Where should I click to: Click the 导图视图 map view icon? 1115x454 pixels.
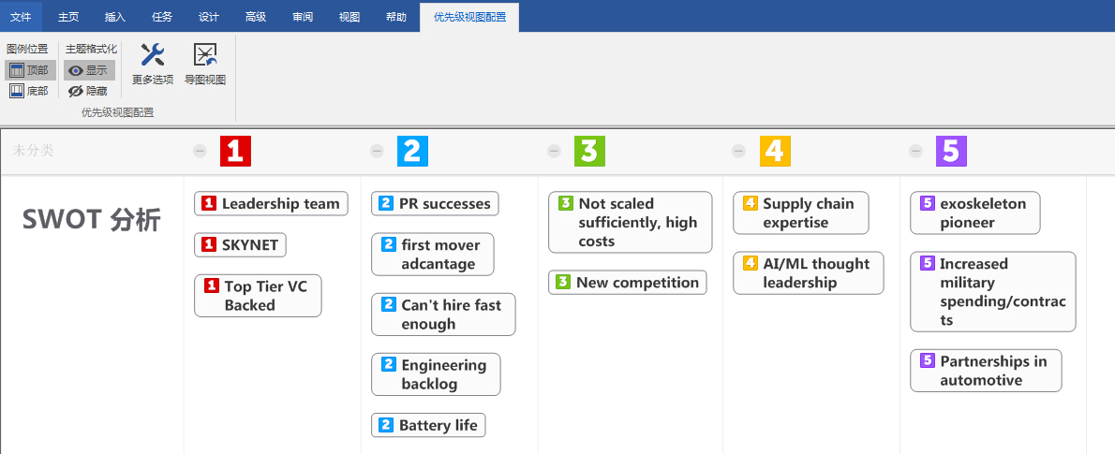click(x=205, y=56)
